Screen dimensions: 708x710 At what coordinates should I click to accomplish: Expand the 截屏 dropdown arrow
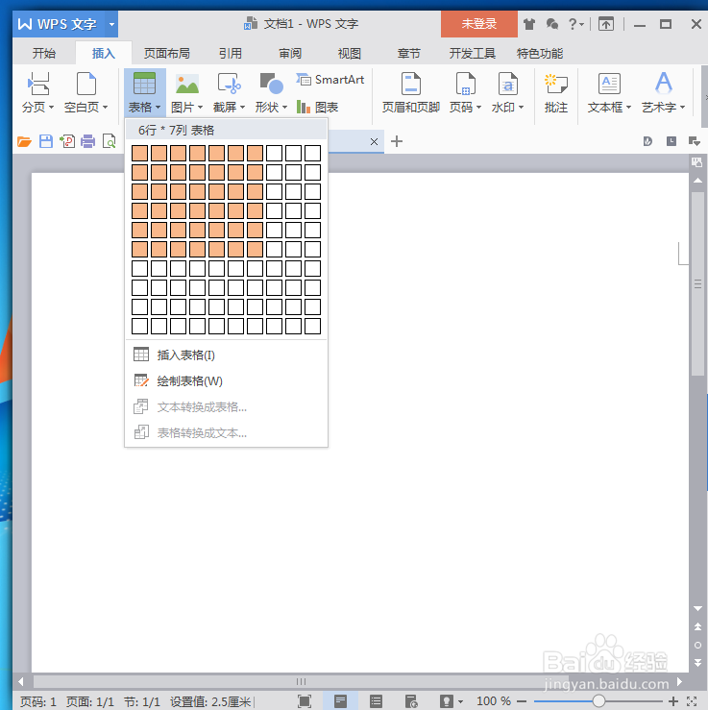(243, 108)
